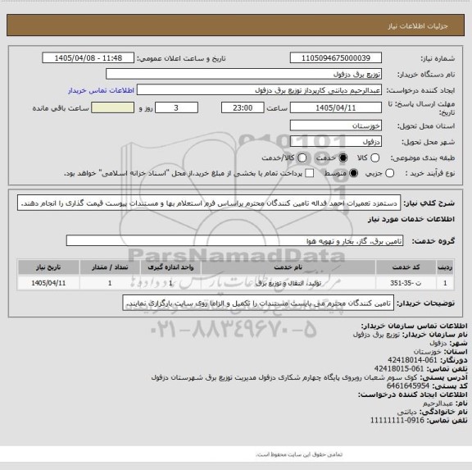Screen dimensions: 472x470
Task: Click the تعداد / مقدار column header
Action: pyautogui.click(x=110, y=267)
